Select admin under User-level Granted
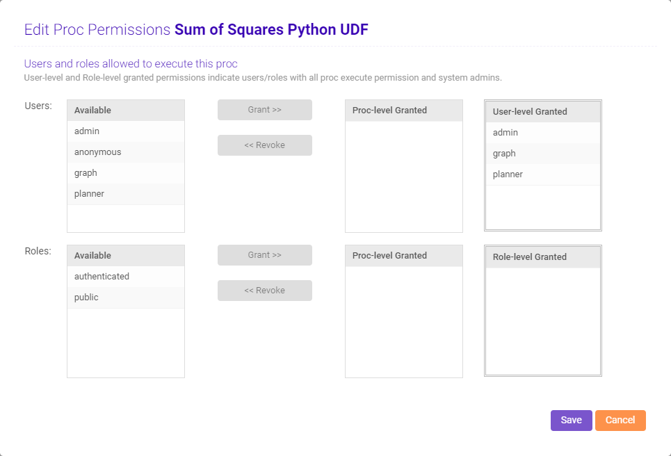This screenshot has width=671, height=456. [506, 132]
